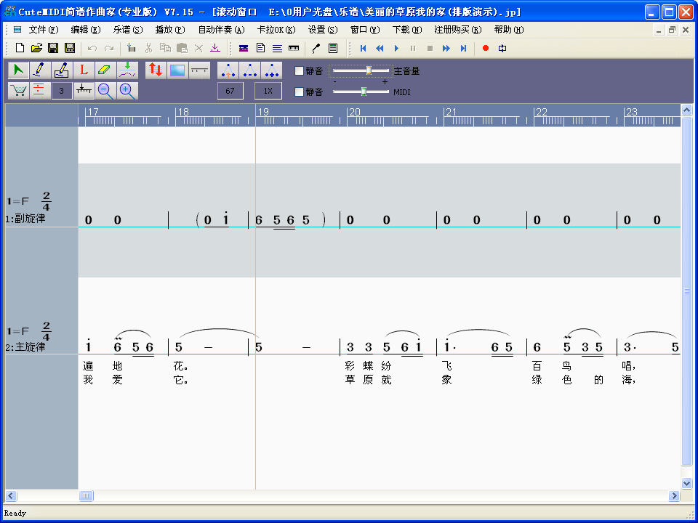Open the 自动伴奏(A) menu

click(221, 30)
